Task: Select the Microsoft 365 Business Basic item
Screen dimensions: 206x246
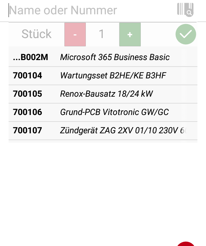Action: 103,57
